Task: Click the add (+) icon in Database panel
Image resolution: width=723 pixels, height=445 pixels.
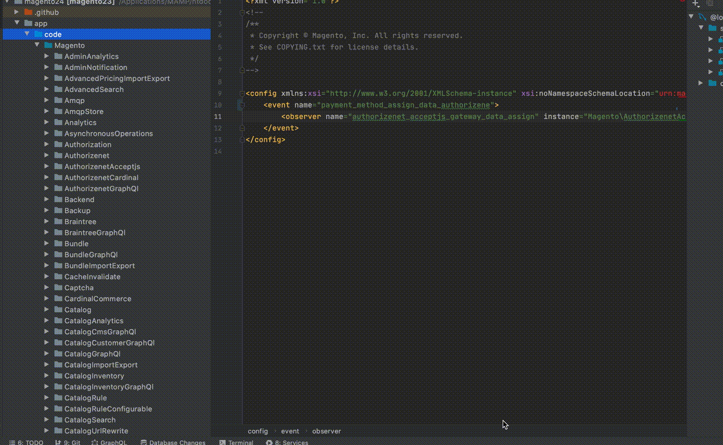Action: coord(695,3)
